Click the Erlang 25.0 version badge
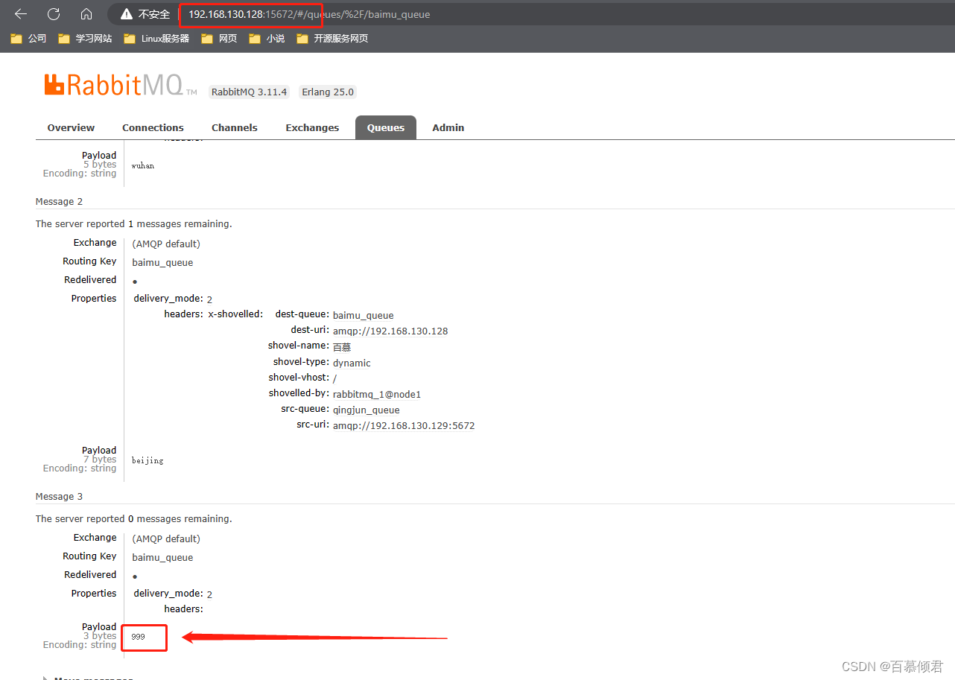Screen dimensions: 955x680 [x=328, y=92]
